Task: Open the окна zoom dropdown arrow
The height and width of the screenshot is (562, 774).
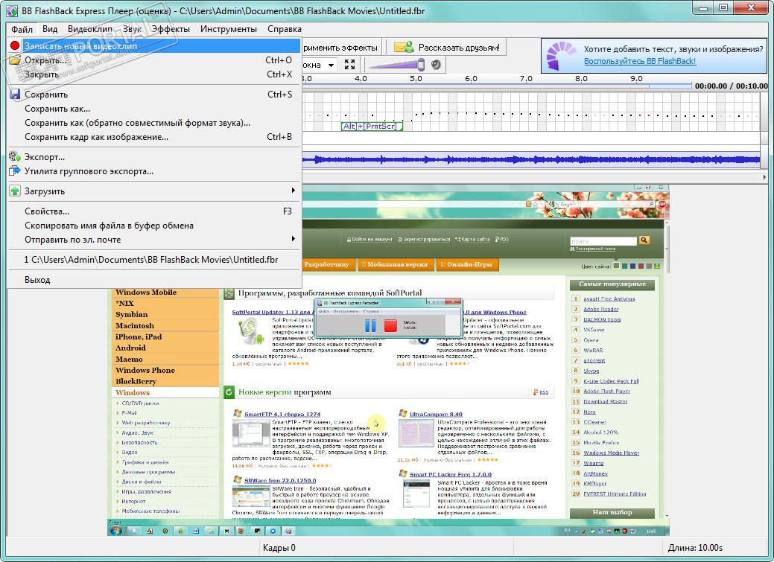Action: click(332, 65)
